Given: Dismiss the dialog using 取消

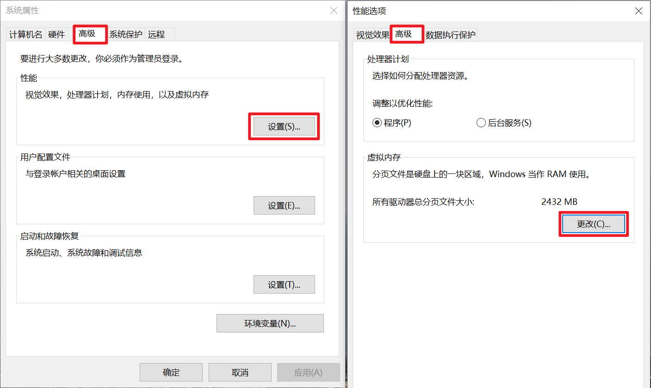Looking at the screenshot, I should tap(240, 372).
